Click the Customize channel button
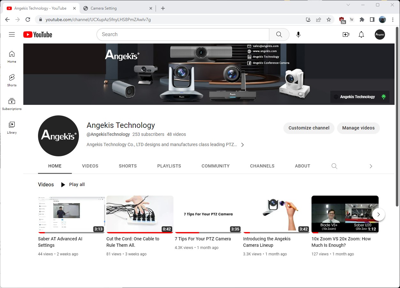 coord(309,128)
